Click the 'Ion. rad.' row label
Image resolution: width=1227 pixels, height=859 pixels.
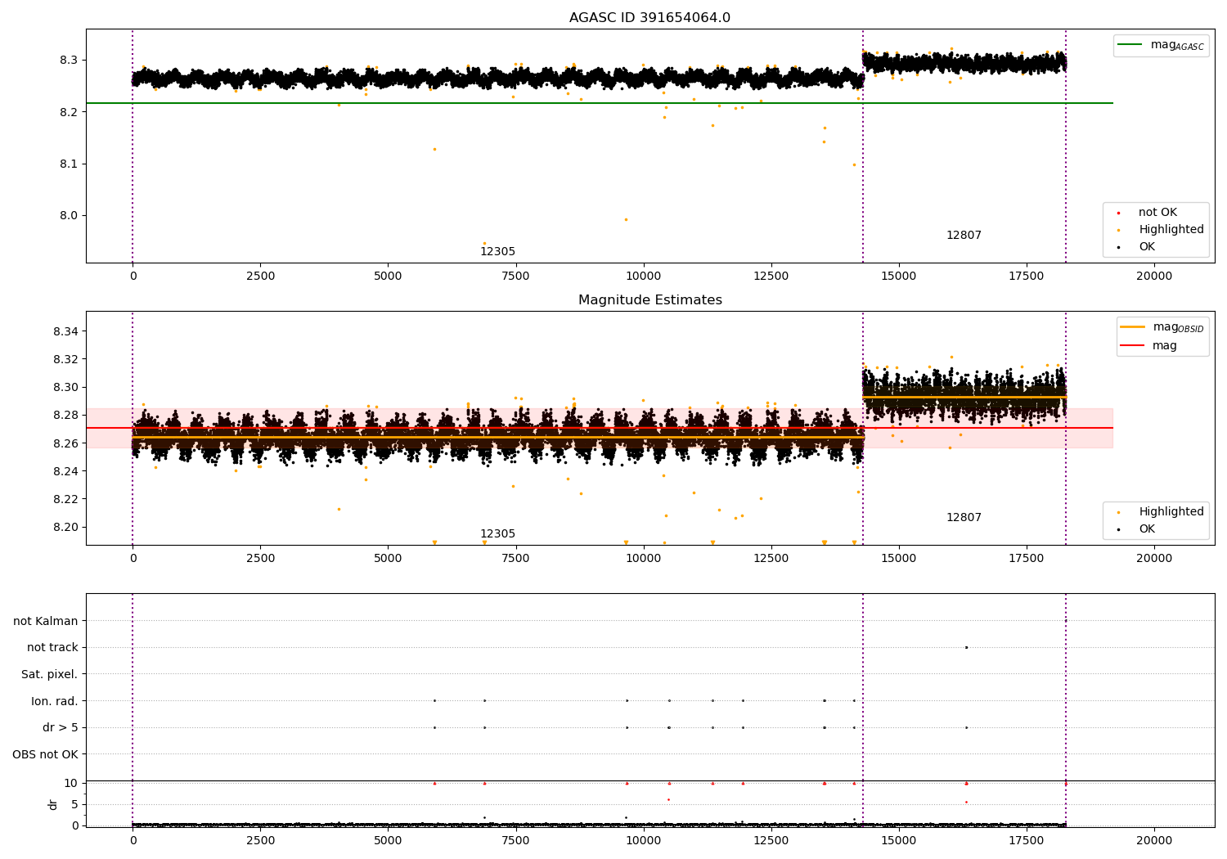click(55, 701)
